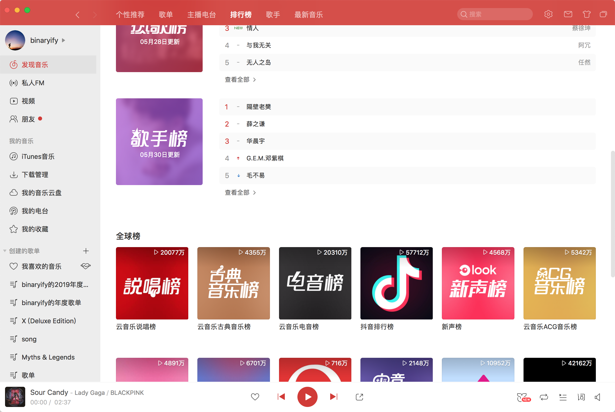615x412 pixels.
Task: Open settings via the gear icon
Action: pyautogui.click(x=548, y=14)
